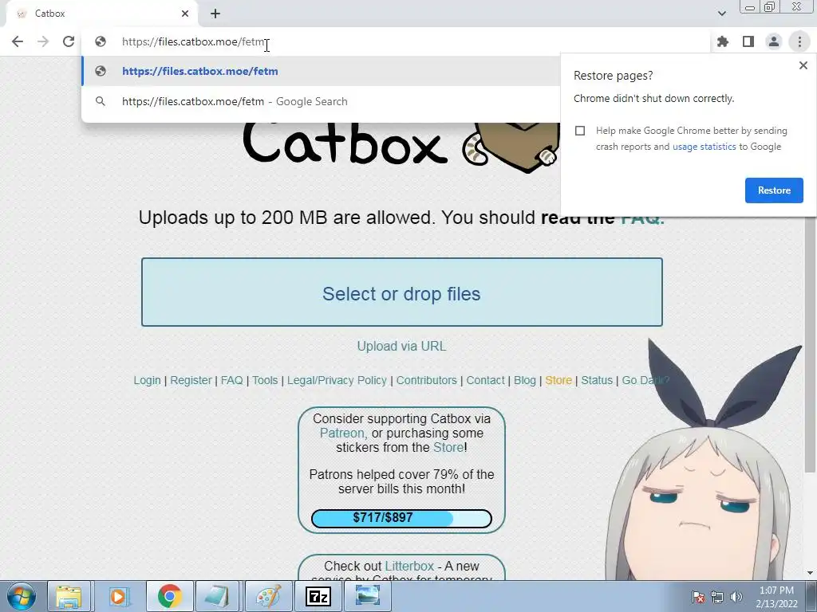Image resolution: width=817 pixels, height=612 pixels.
Task: Open the Tools link
Action: [265, 380]
